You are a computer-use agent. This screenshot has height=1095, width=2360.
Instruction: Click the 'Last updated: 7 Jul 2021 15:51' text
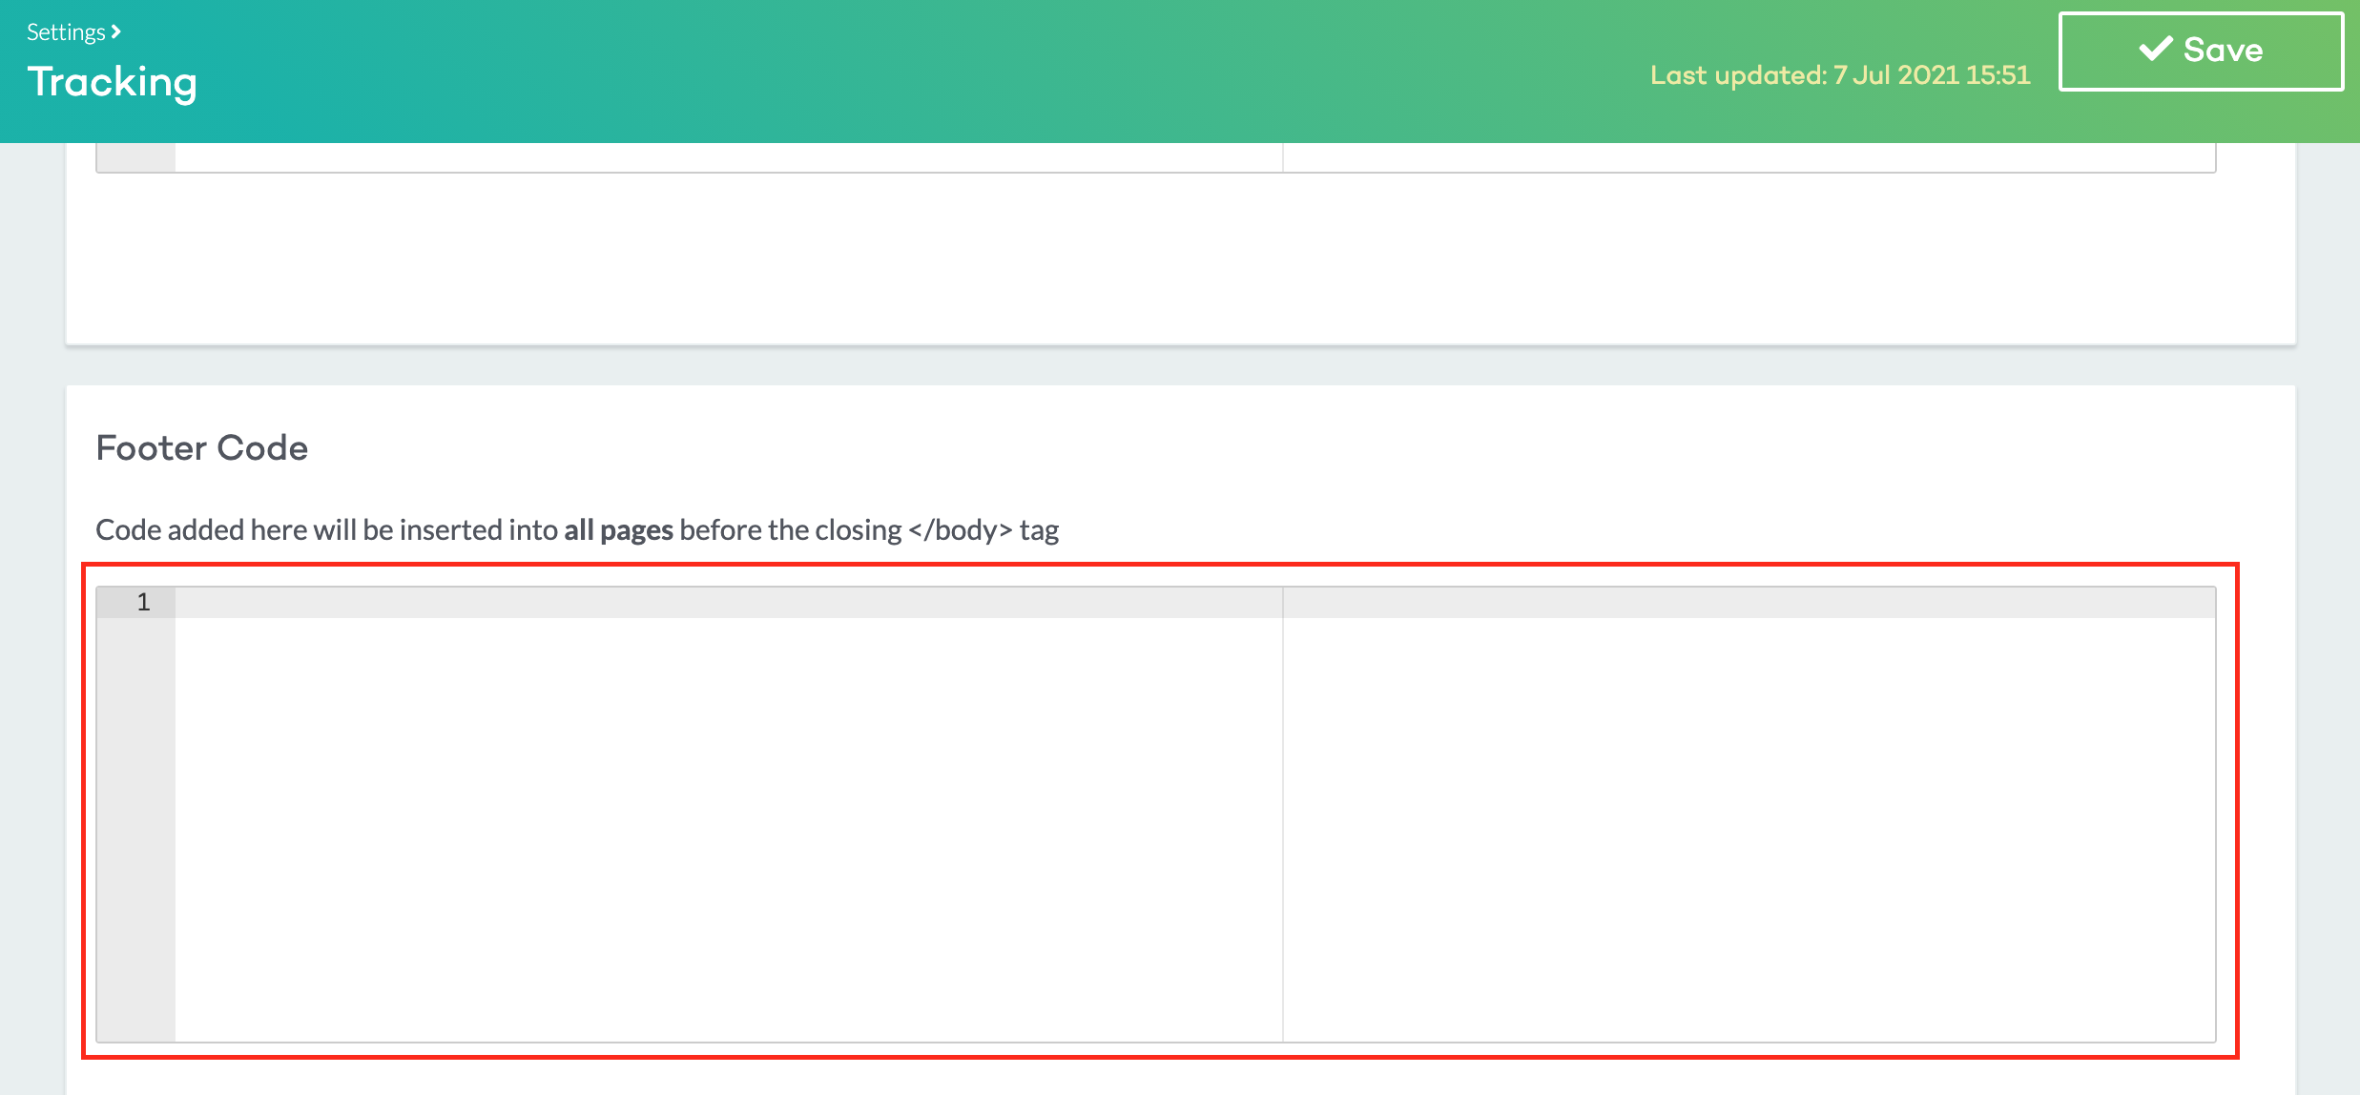1840,75
